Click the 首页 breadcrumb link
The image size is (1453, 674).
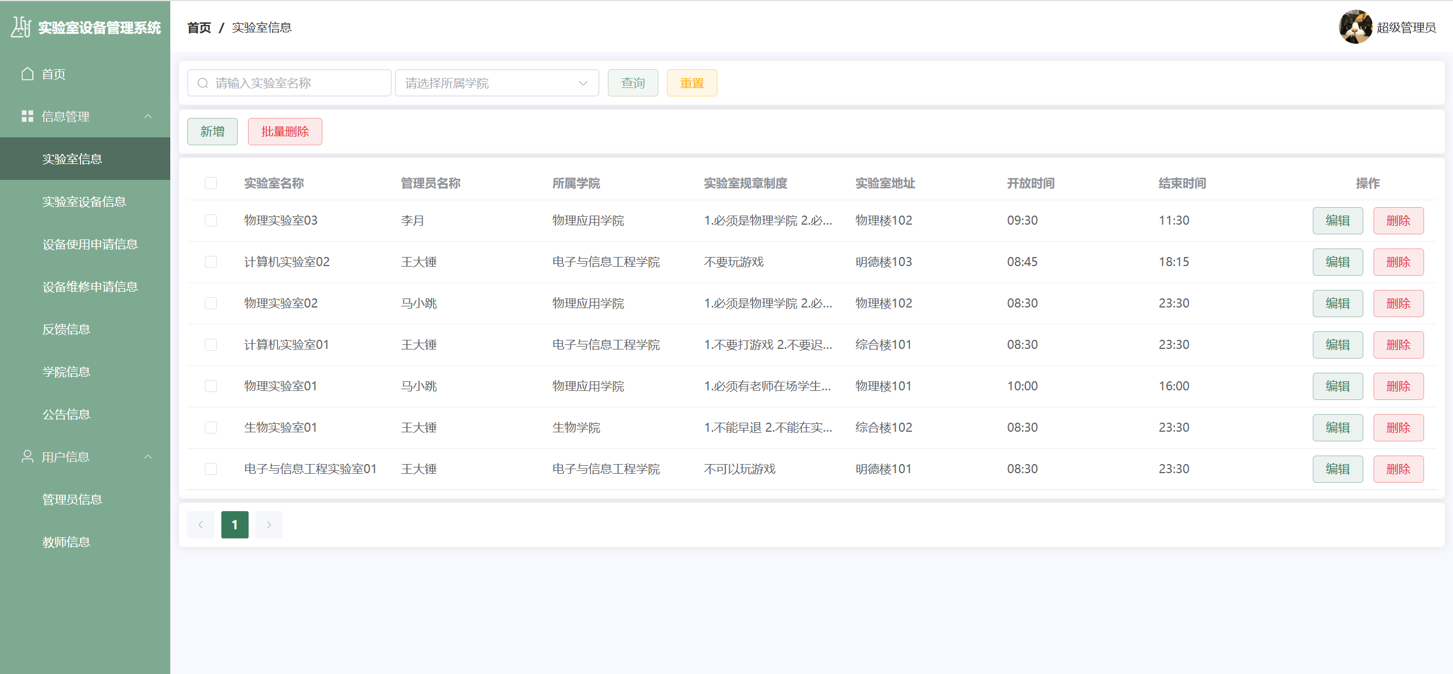[199, 27]
